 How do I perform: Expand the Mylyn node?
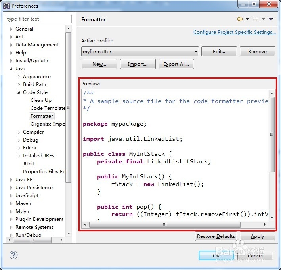point(11,211)
